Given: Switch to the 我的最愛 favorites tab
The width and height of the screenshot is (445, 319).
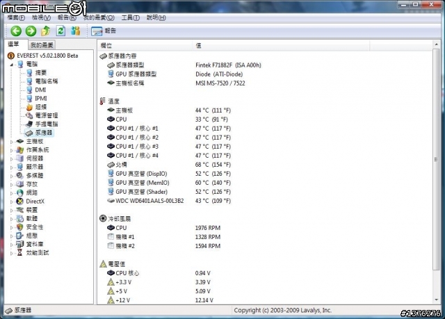Looking at the screenshot, I should point(42,44).
